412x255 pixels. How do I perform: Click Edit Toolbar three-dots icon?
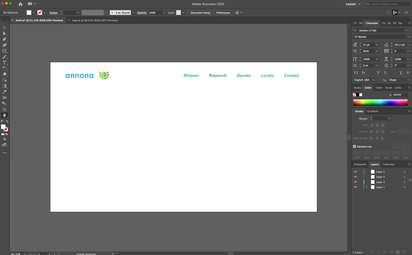point(4,152)
